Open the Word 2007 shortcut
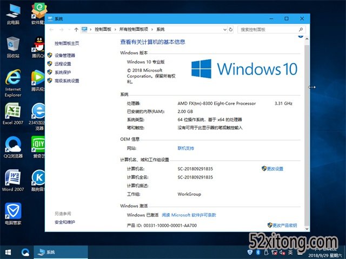Viewport: 346px width, 259px height. (13, 181)
